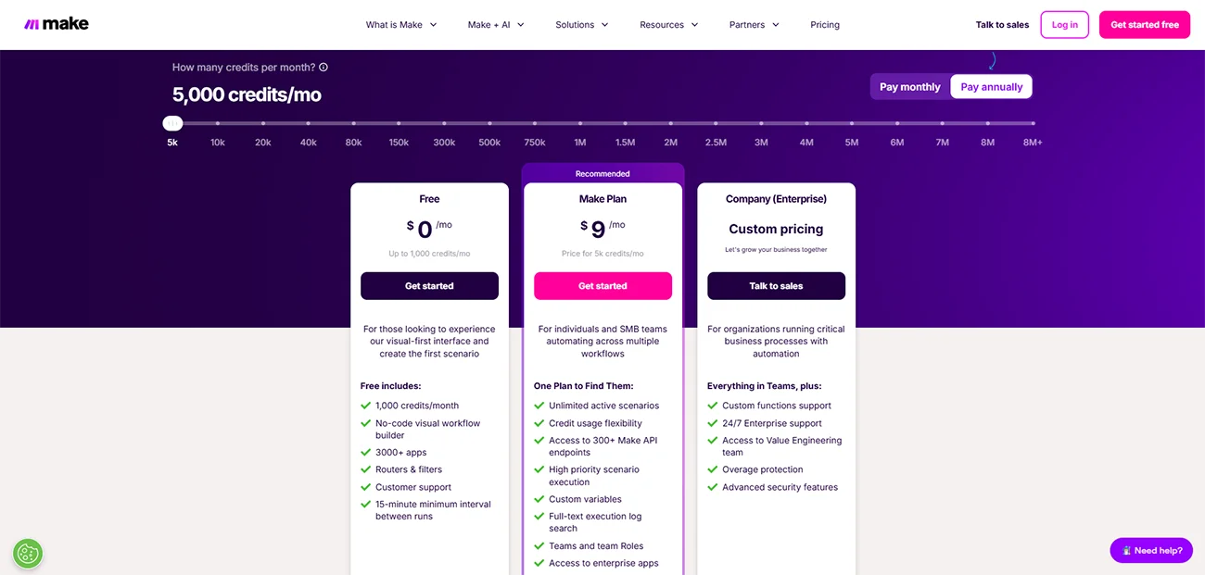Viewport: 1205px width, 575px height.
Task: Click the info icon next to credits question
Action: [321, 67]
